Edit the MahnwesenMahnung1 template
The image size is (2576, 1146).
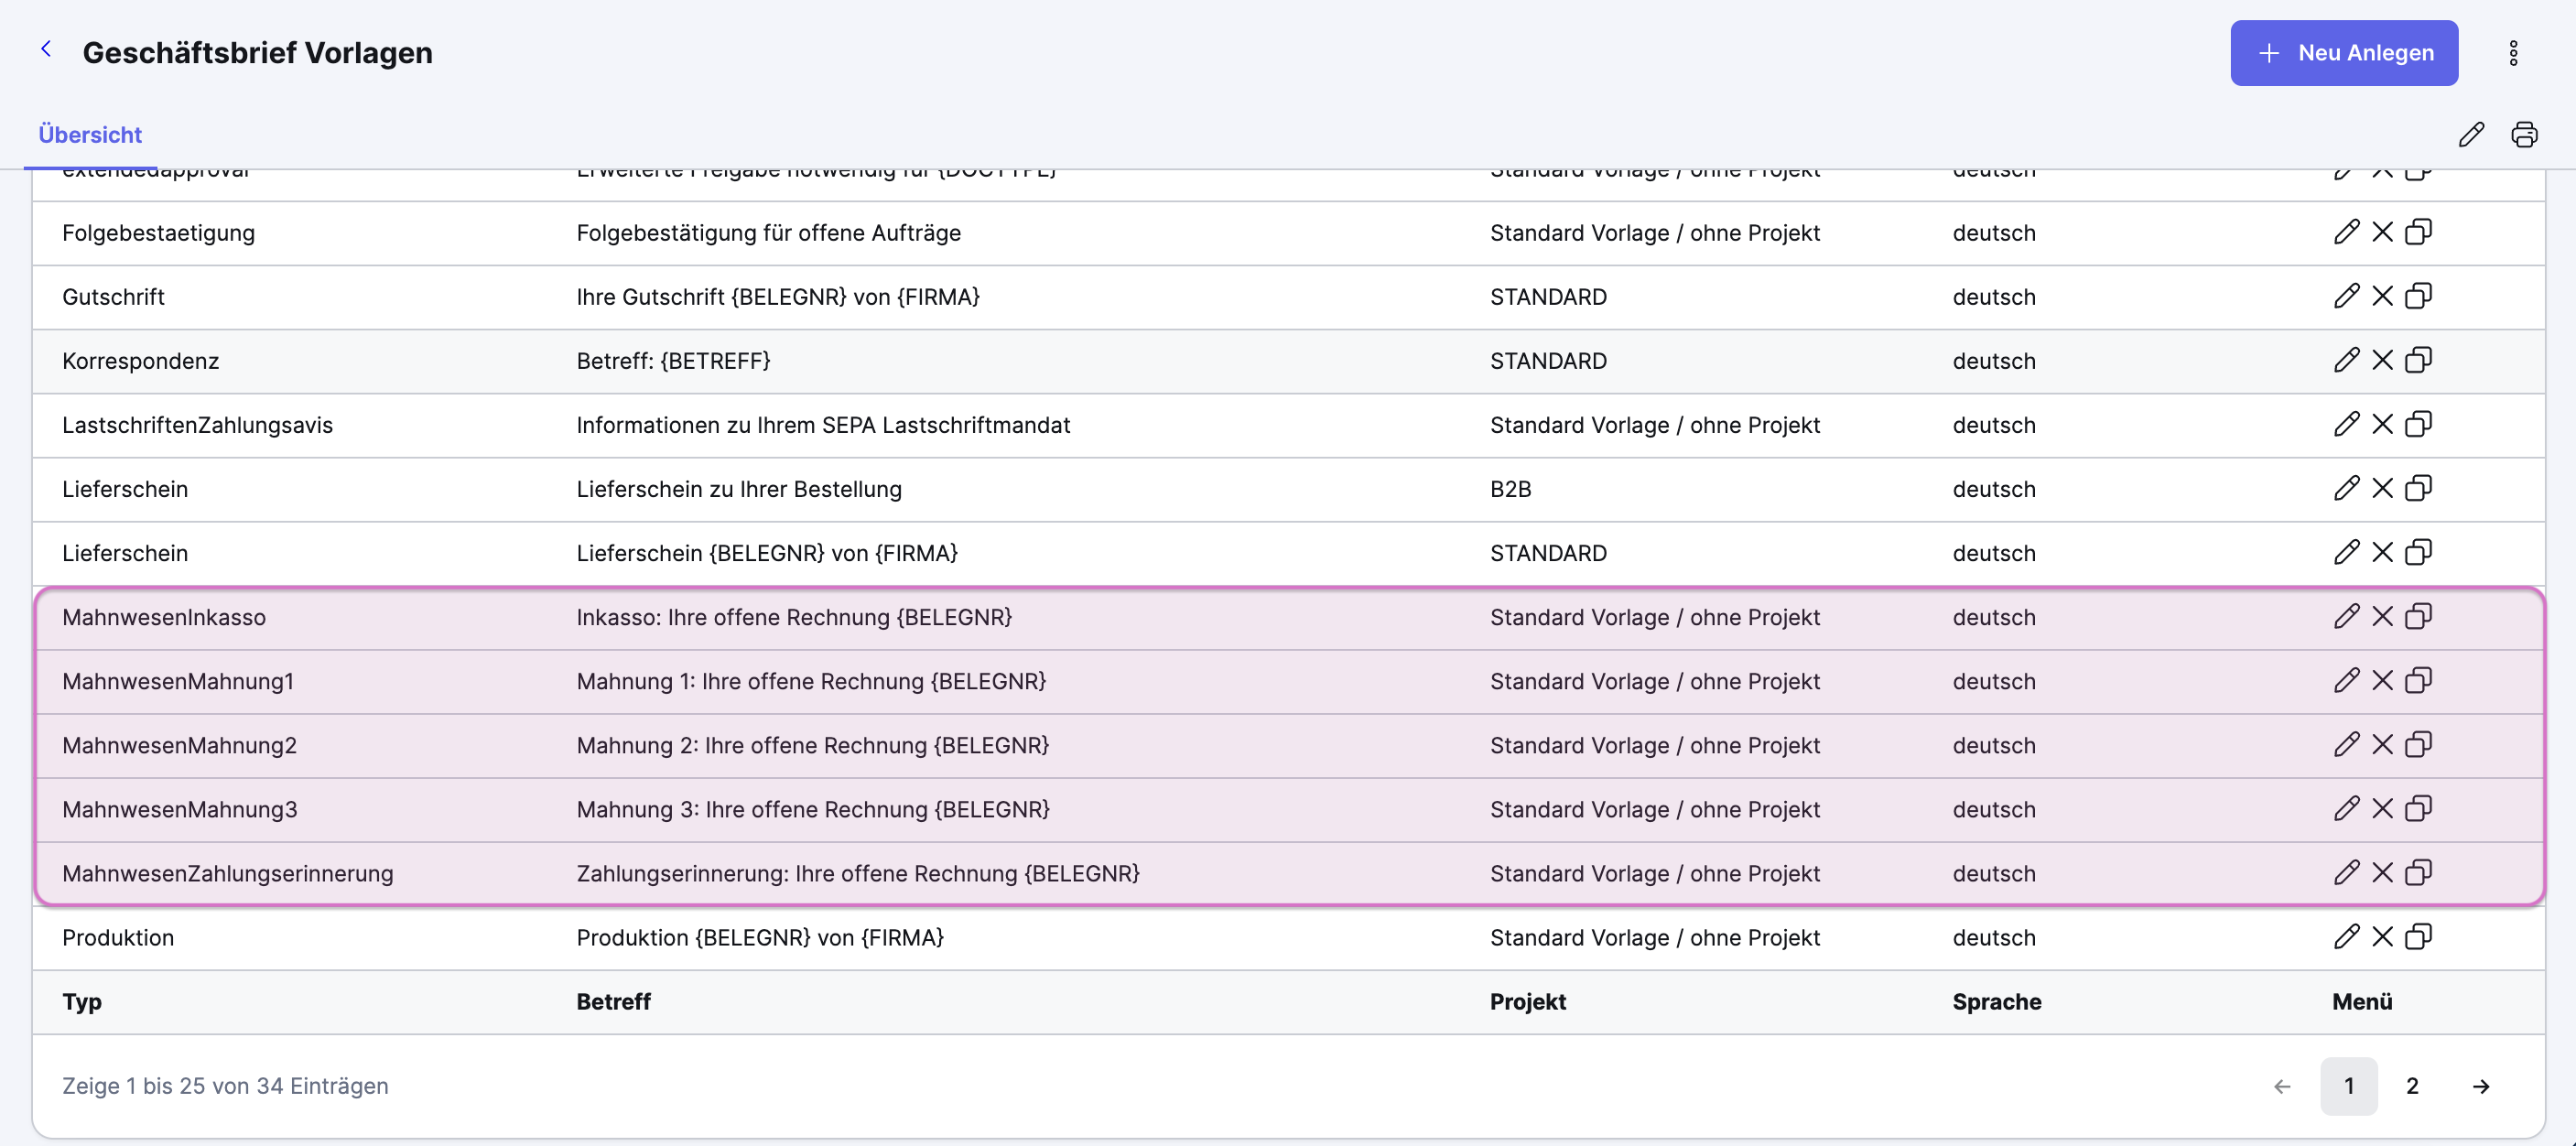pos(2346,680)
